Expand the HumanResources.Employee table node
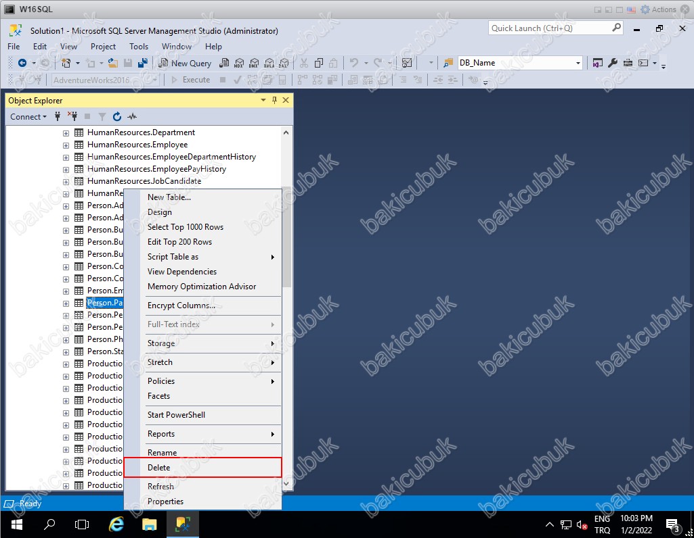Image resolution: width=694 pixels, height=538 pixels. click(x=66, y=145)
